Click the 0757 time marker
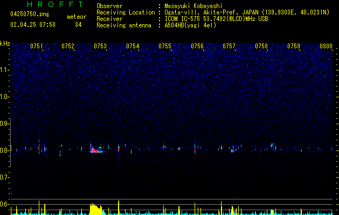Screen dimensions: 339x215 click(229, 46)
